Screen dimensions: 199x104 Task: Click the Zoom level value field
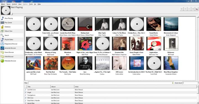pyautogui.click(x=190, y=83)
